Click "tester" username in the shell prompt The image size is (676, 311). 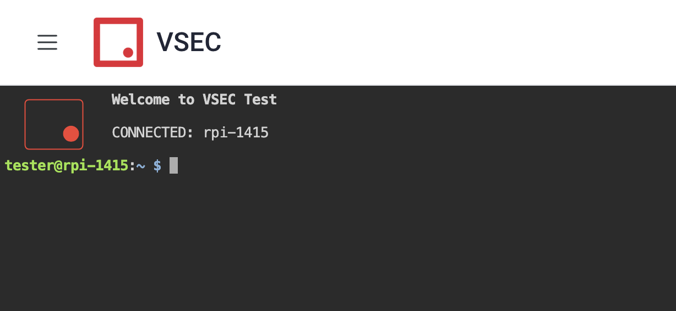[x=29, y=165]
